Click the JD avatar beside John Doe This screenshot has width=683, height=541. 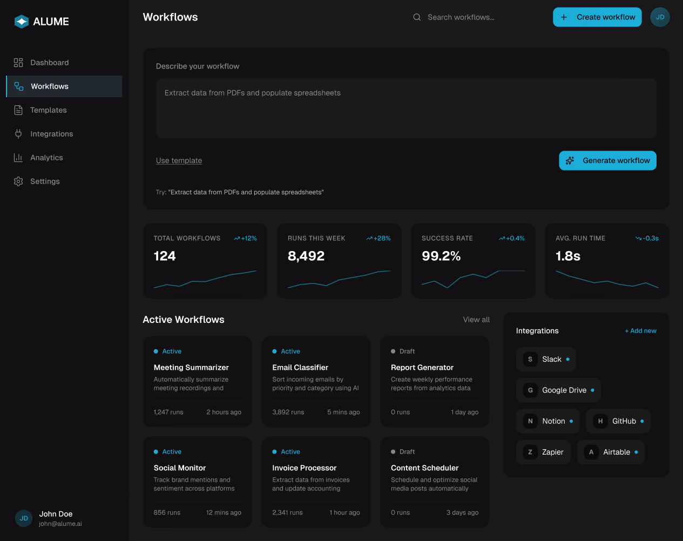click(24, 518)
